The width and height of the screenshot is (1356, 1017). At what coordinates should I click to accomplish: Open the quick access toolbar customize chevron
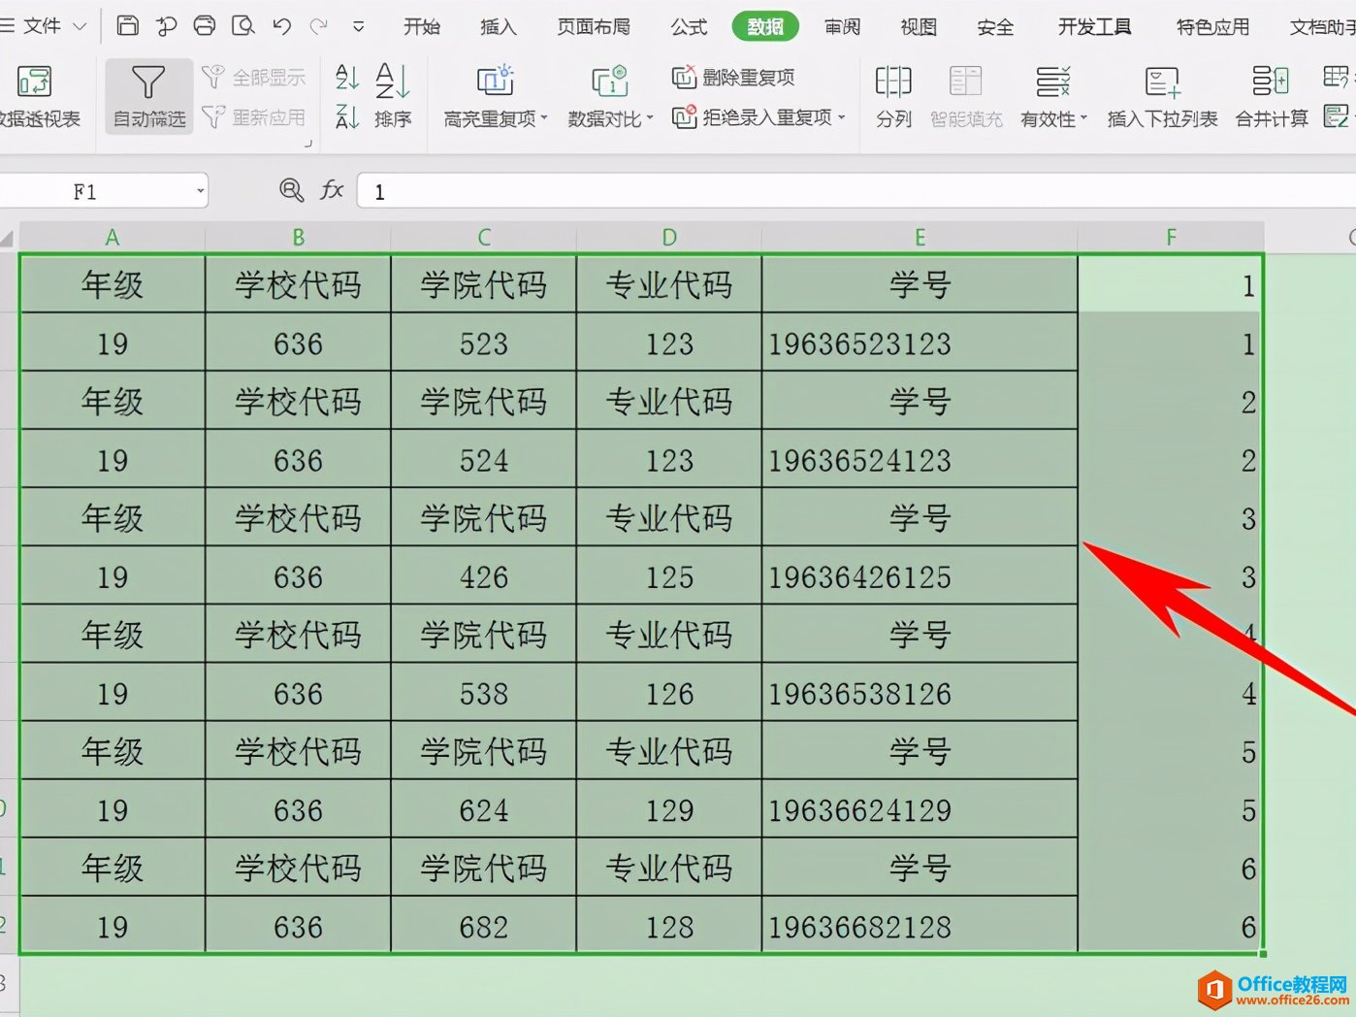coord(359,27)
